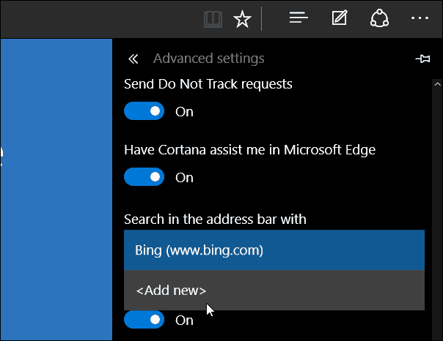Open Reading view book icon
Image resolution: width=443 pixels, height=341 pixels.
point(213,19)
